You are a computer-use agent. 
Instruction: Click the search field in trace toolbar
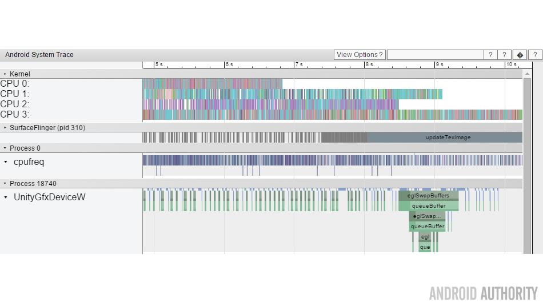click(434, 55)
